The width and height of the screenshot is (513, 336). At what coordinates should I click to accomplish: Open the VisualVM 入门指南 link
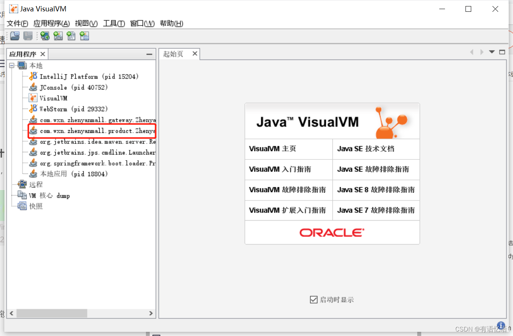280,169
